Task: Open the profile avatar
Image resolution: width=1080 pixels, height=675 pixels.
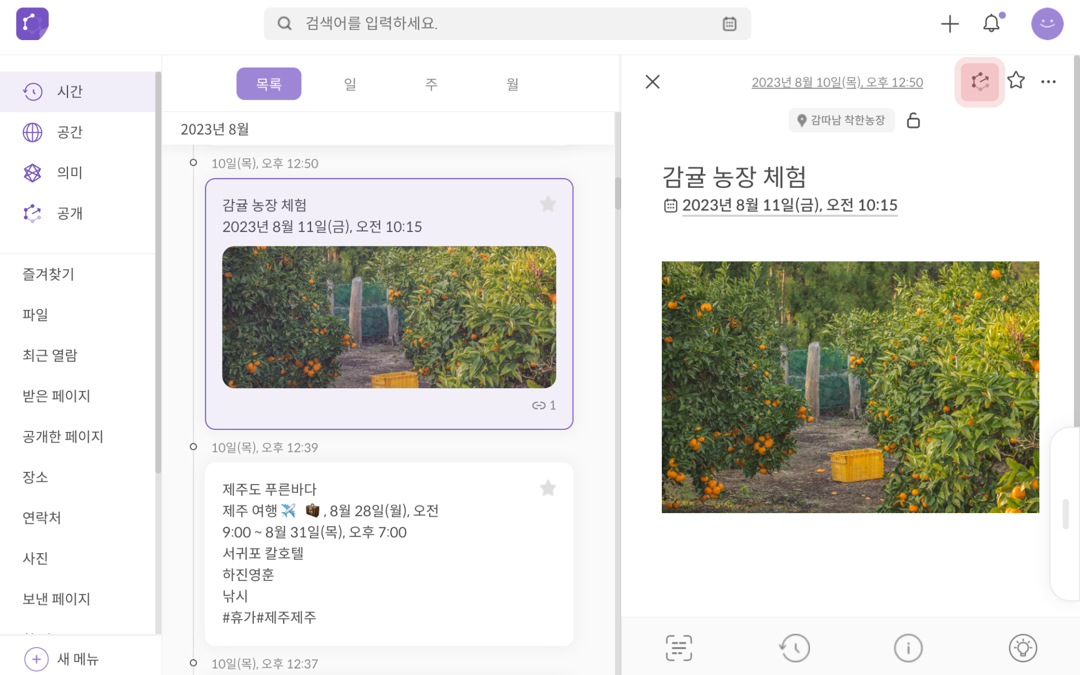Action: [x=1047, y=24]
